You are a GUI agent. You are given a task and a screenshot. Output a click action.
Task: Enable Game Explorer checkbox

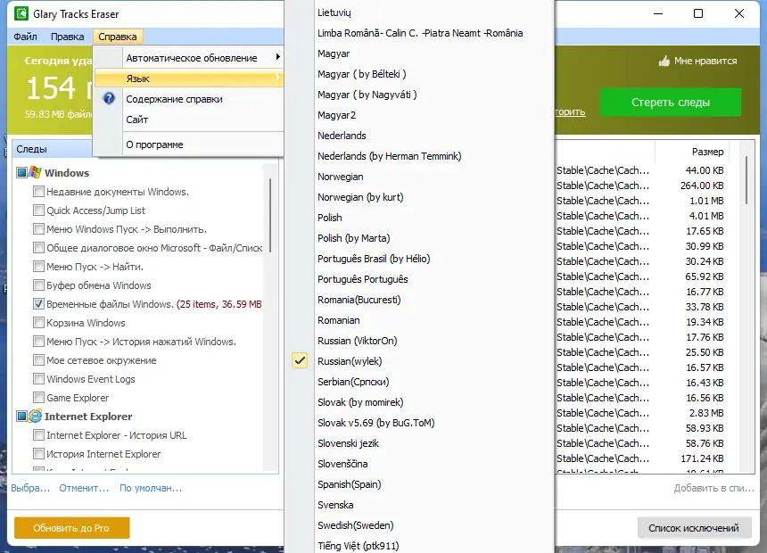(38, 398)
